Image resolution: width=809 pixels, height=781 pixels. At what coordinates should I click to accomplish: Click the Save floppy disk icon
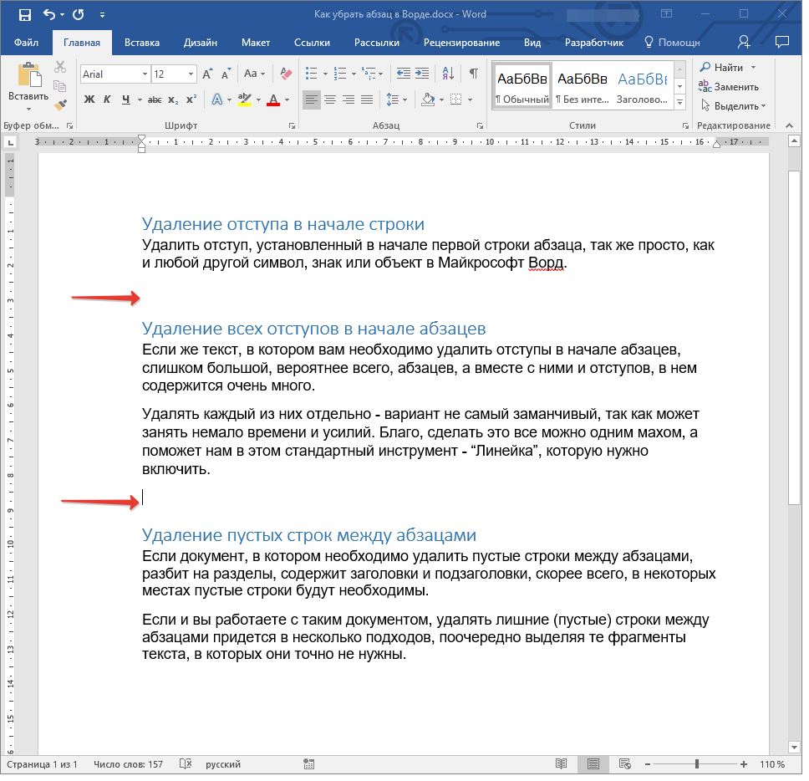24,14
